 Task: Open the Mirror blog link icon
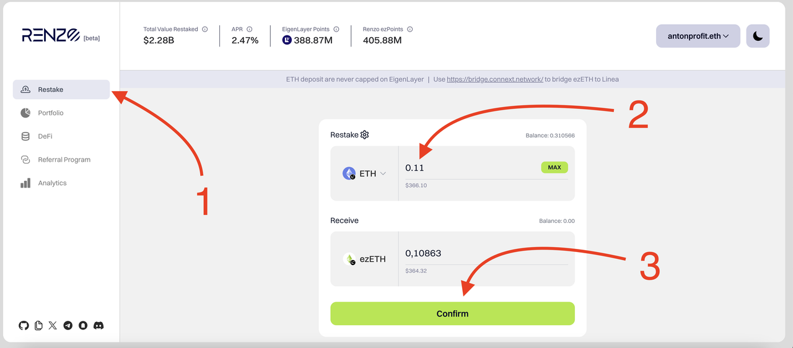82,325
